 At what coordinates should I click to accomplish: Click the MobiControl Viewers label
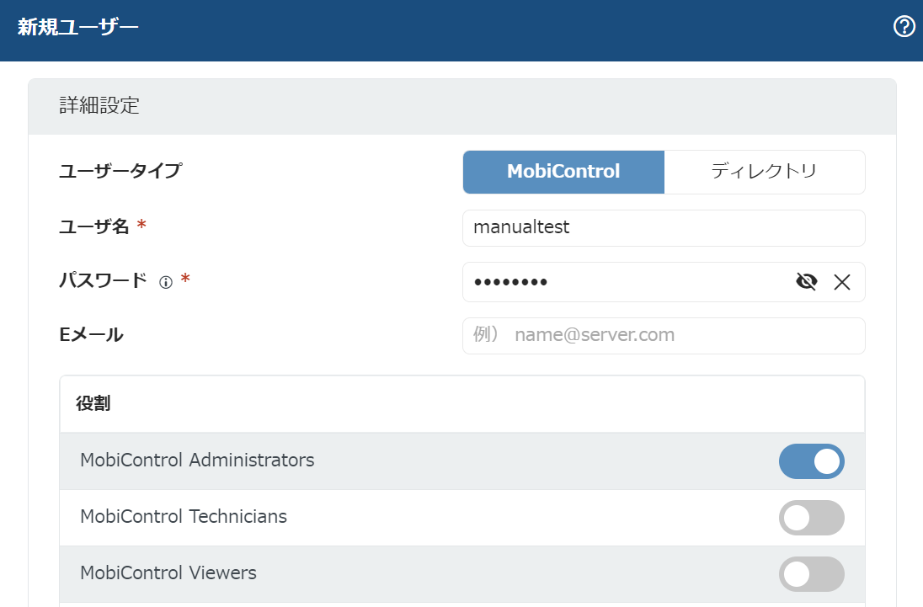pyautogui.click(x=168, y=572)
